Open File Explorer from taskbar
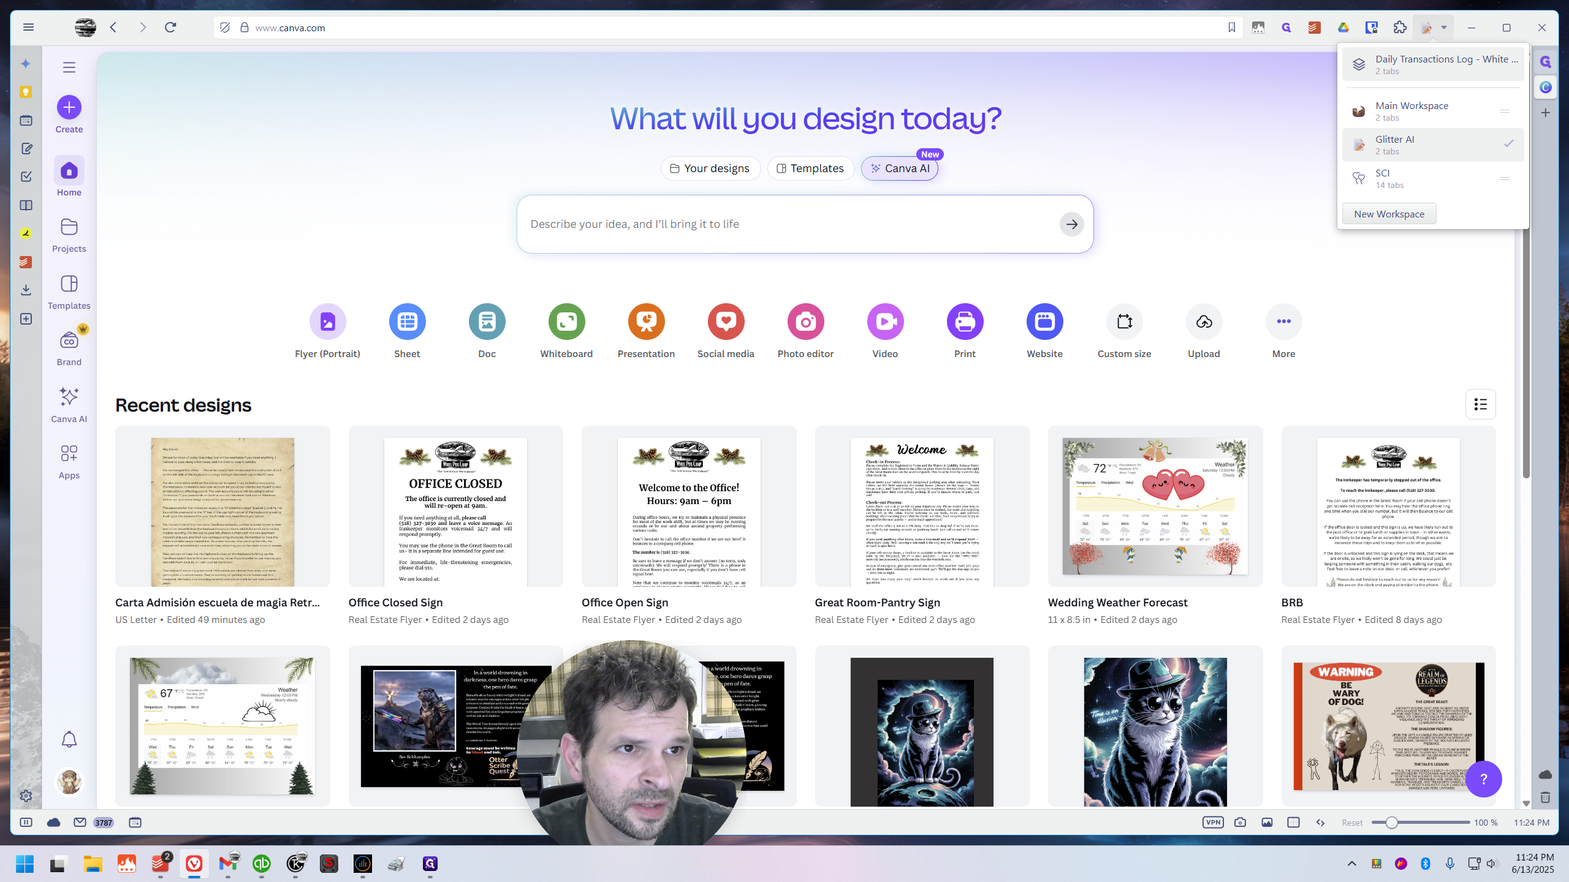This screenshot has width=1569, height=882. [93, 864]
